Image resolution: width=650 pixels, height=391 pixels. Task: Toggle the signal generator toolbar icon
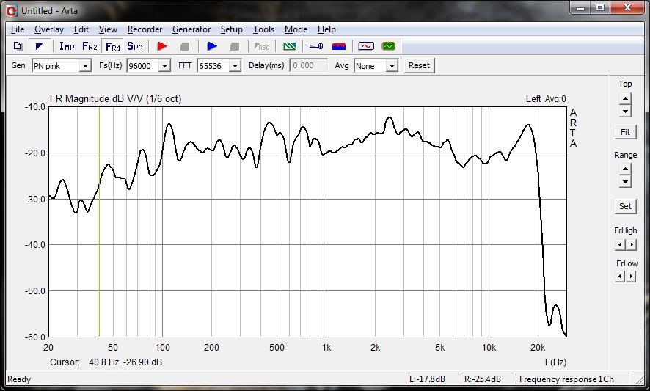[x=40, y=46]
